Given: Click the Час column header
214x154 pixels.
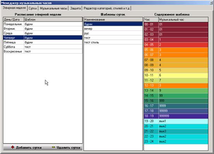Looking at the screenshot, I should click(151, 19).
